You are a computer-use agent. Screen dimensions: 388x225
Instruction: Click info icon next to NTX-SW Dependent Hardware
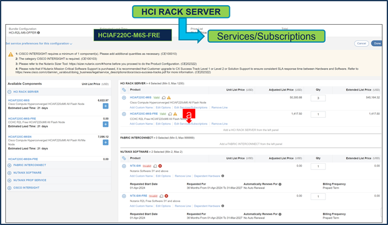click(223, 176)
